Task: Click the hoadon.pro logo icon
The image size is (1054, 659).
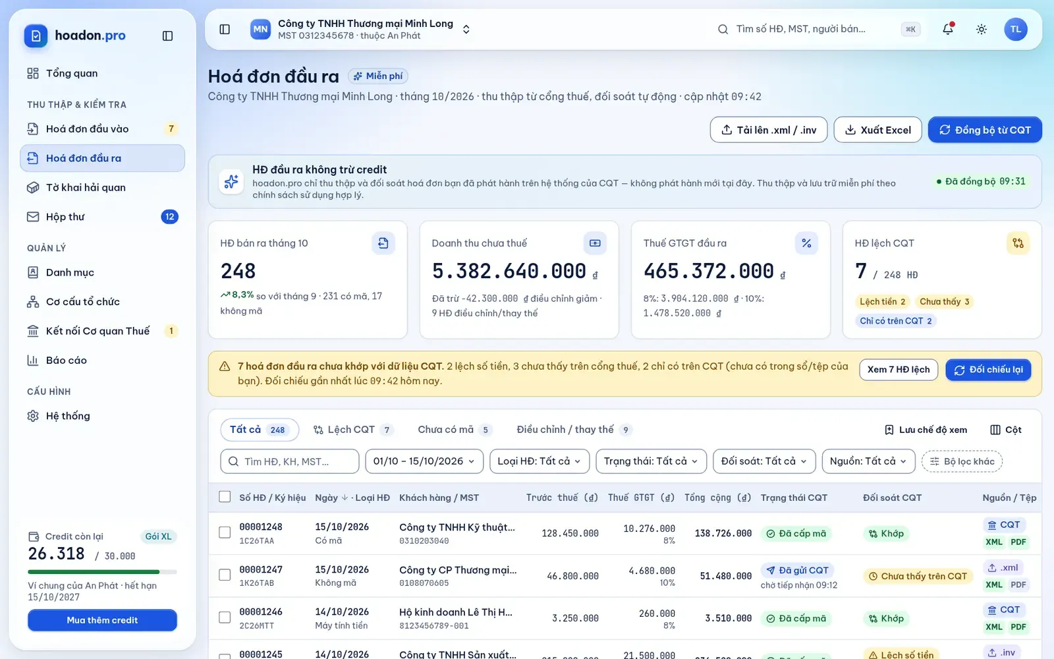Action: 36,36
